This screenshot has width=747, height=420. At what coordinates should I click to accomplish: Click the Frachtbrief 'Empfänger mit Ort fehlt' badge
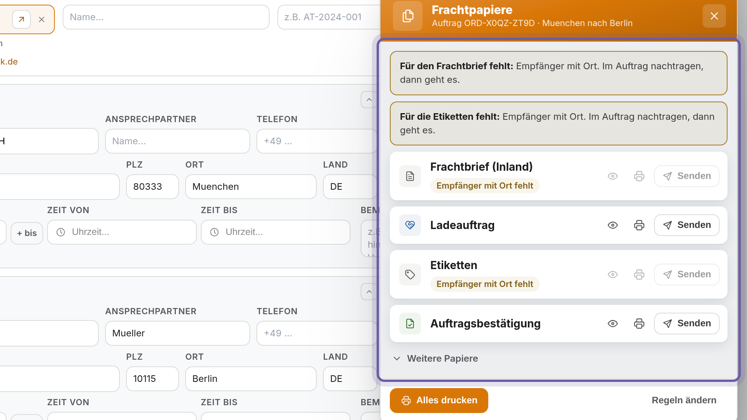click(x=485, y=186)
